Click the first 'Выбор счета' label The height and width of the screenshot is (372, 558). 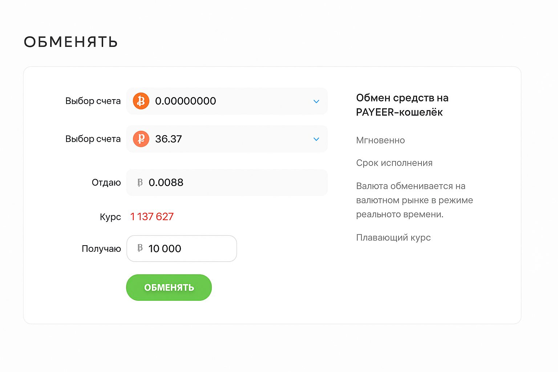pyautogui.click(x=93, y=101)
